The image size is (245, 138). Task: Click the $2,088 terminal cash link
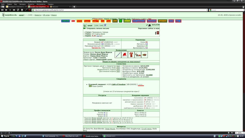tap(149, 75)
